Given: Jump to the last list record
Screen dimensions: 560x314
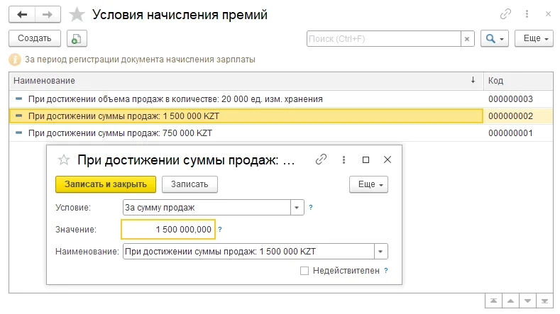Looking at the screenshot, I should (x=544, y=301).
